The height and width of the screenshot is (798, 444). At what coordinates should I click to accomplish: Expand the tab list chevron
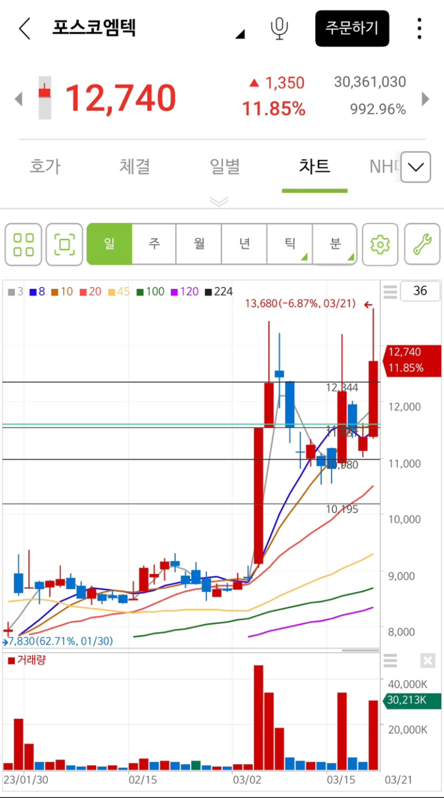point(415,167)
